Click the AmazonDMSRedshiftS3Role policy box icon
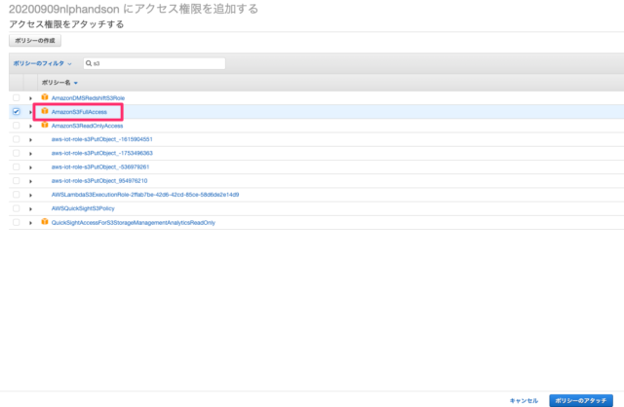 pos(45,97)
